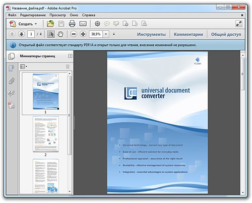Viewport: 252px width, 203px height.
Task: Click the thumbnails panel scrollbar thumb
Action: pyautogui.click(x=70, y=115)
